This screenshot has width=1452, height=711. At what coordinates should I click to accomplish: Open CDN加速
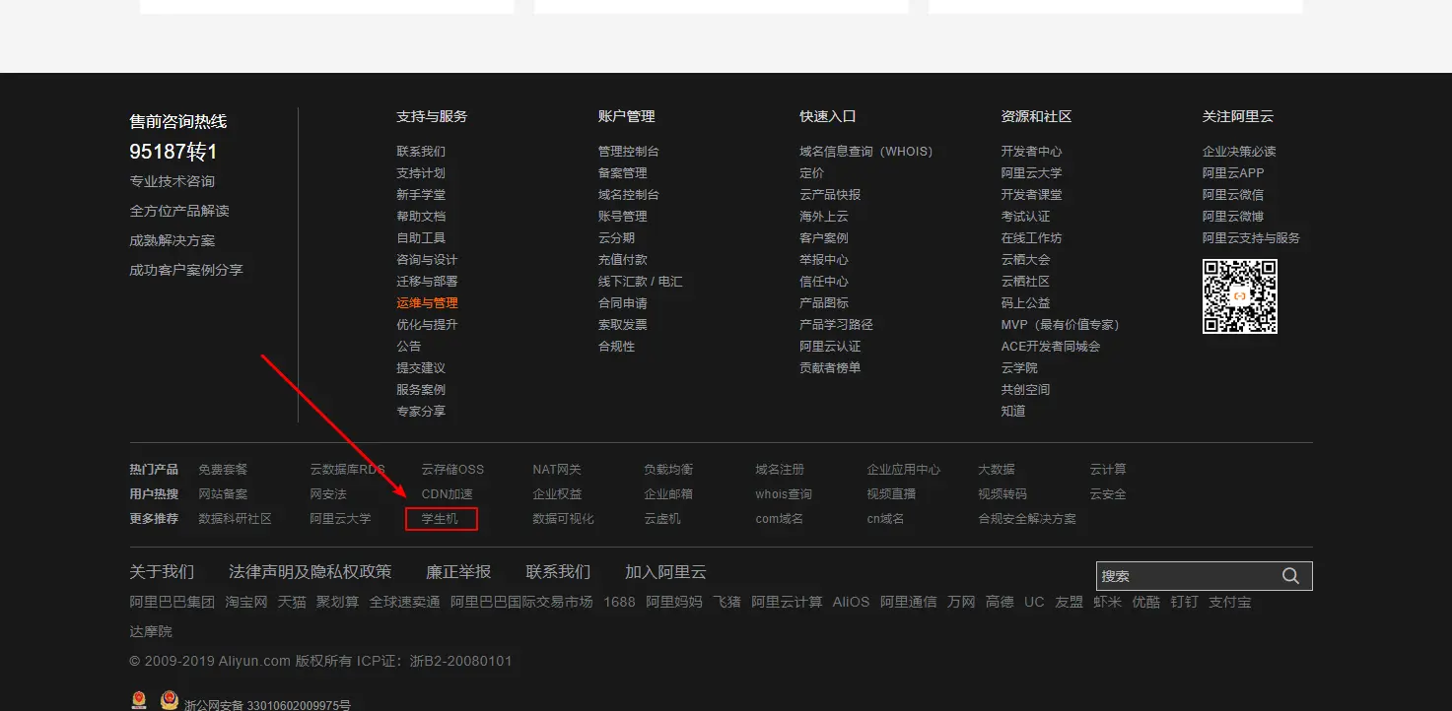pyautogui.click(x=448, y=494)
